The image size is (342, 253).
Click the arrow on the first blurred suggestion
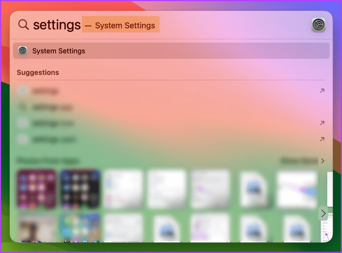(x=322, y=90)
